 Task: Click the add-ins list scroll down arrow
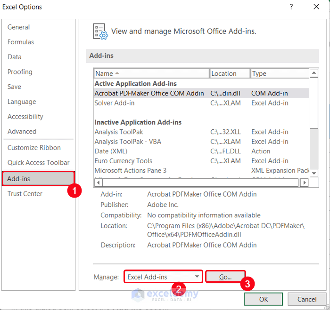pos(314,173)
